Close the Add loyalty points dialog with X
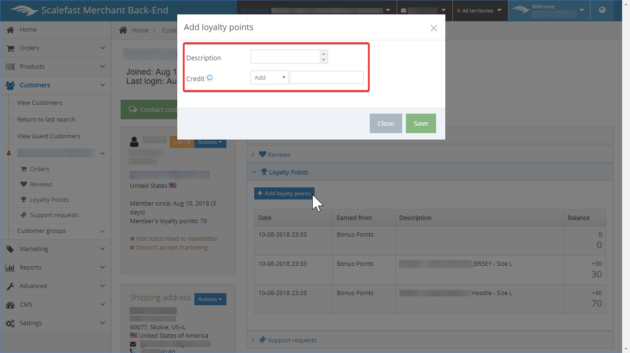The height and width of the screenshot is (353, 630). 434,28
